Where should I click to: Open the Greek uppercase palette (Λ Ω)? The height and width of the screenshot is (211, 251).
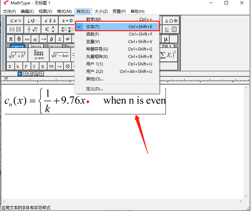coord(171,21)
